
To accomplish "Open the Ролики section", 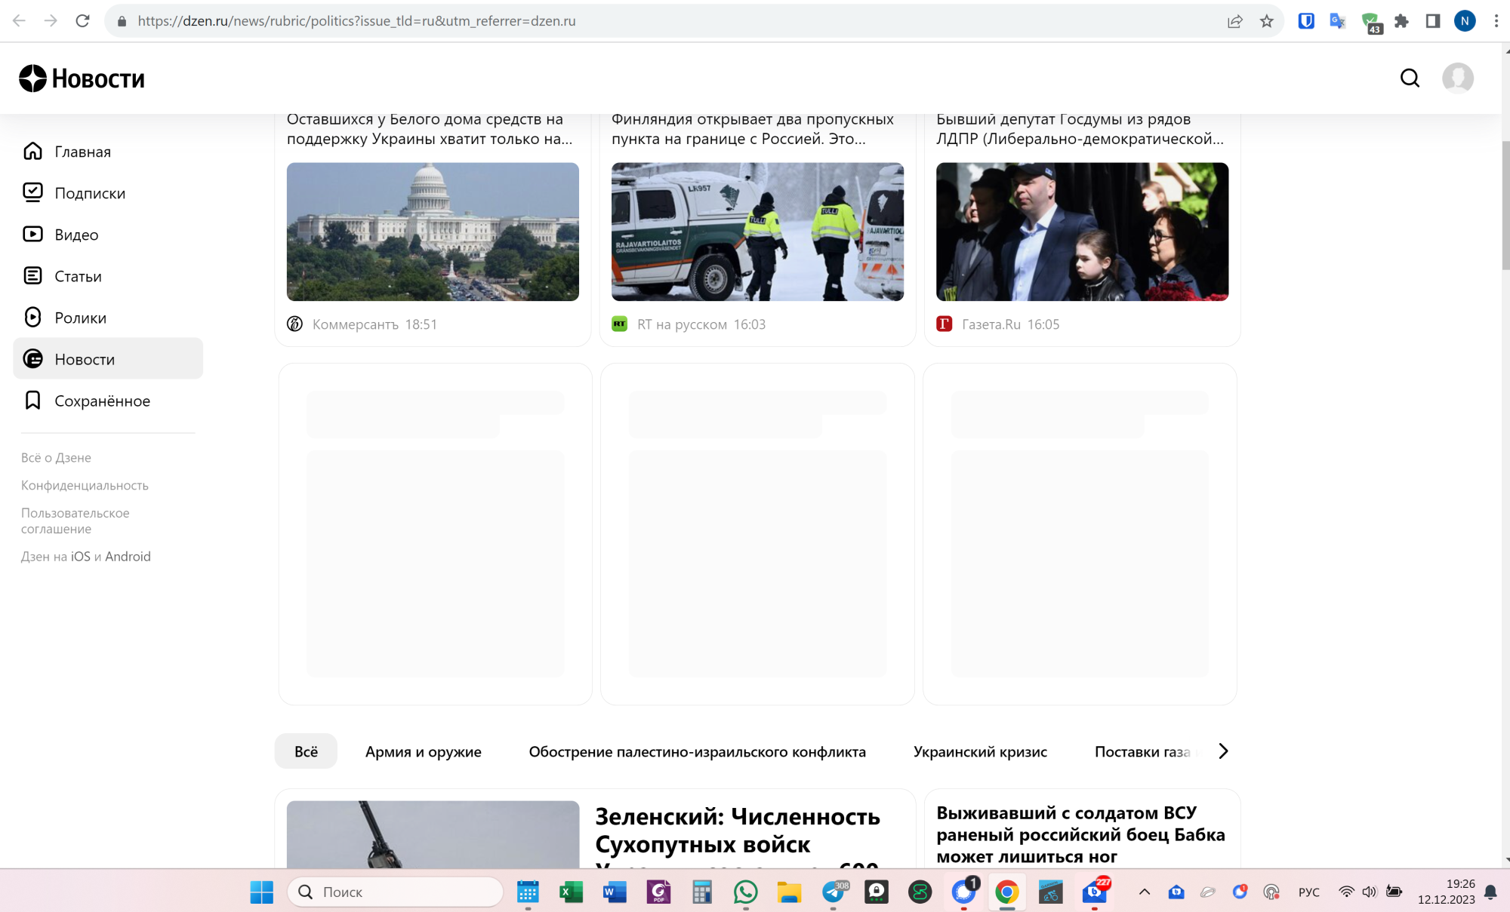I will [x=79, y=317].
